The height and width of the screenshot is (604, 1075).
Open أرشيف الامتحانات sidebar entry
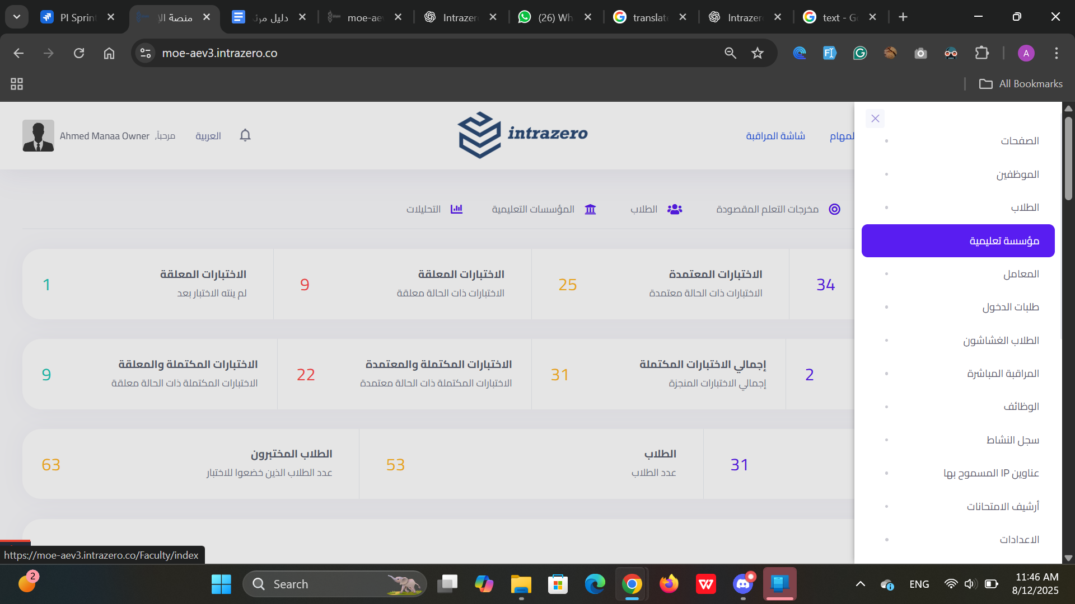coord(1002,507)
